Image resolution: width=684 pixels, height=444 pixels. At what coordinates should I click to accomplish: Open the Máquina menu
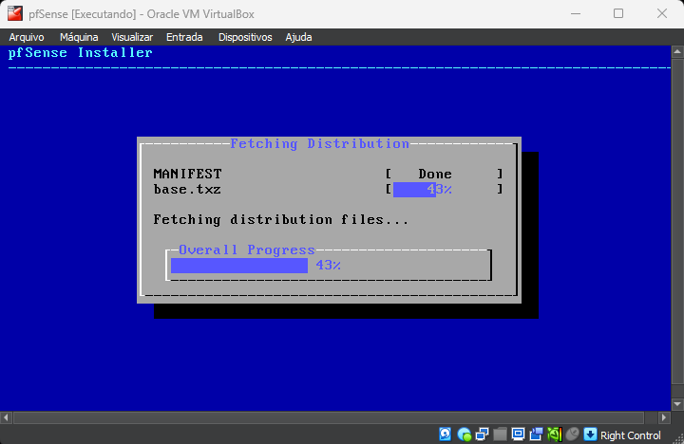(79, 37)
